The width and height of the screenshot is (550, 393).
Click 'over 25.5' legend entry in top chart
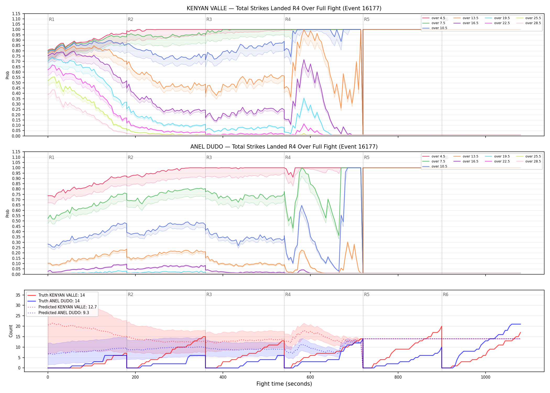528,18
